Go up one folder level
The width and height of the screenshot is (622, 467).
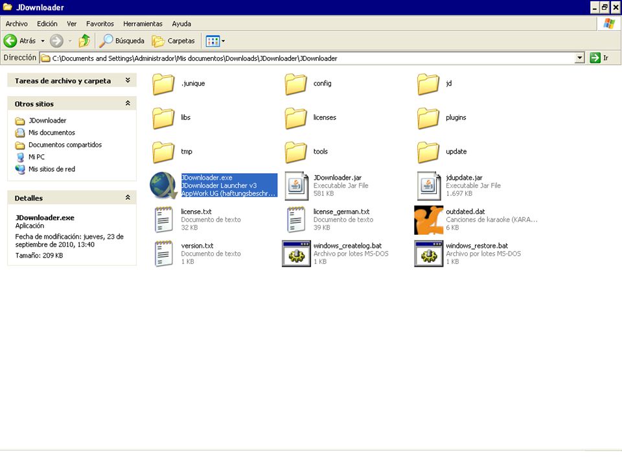84,40
